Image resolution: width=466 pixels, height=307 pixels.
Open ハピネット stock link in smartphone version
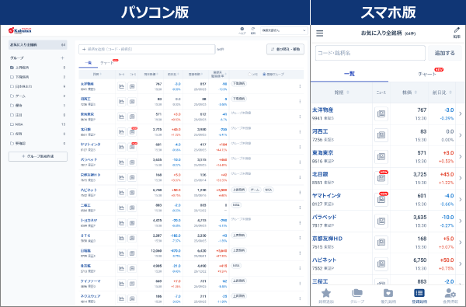point(324,260)
